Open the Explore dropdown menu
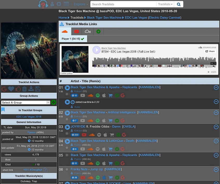 pos(81,4)
